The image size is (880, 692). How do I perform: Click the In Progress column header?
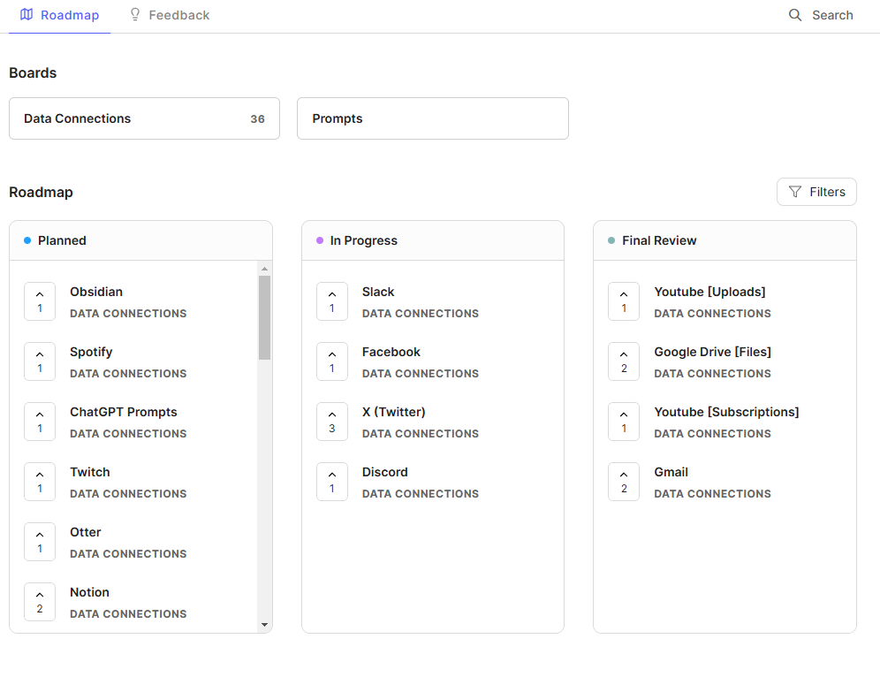coord(433,240)
